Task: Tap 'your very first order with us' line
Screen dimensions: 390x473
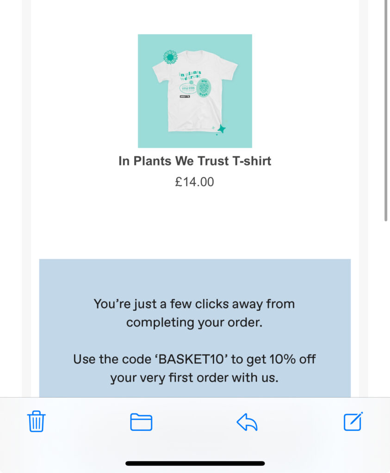Action: tap(194, 378)
